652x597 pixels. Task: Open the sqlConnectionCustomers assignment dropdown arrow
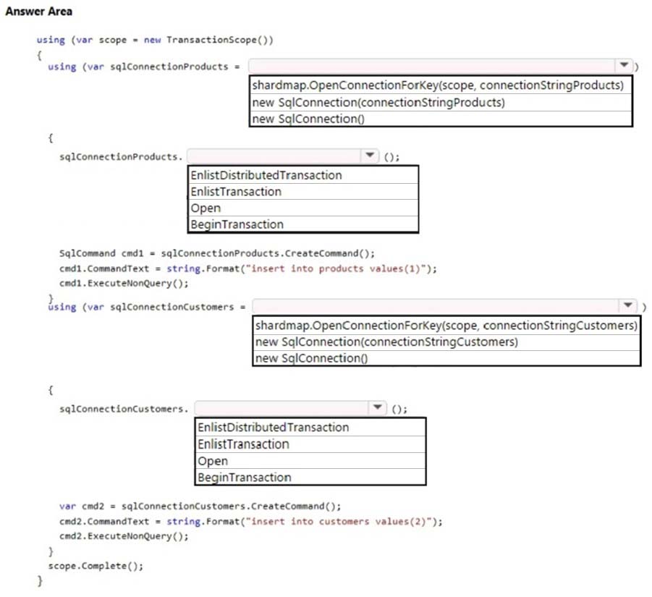[x=628, y=305]
